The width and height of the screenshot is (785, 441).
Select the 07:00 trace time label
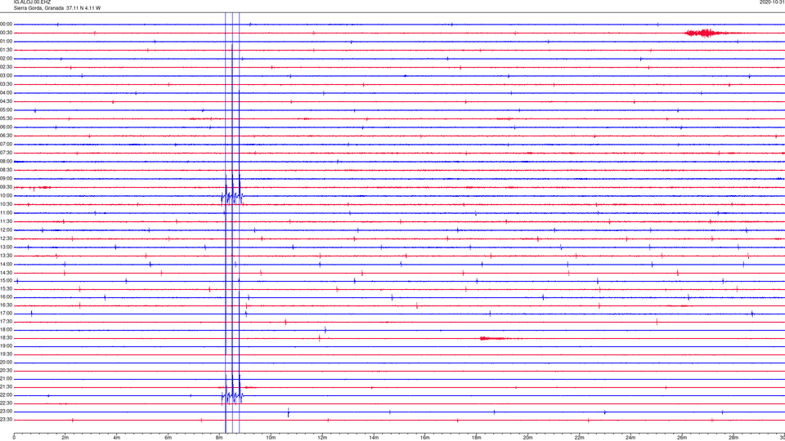pos(6,144)
